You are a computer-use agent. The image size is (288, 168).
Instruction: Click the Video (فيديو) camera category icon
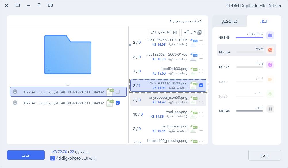pyautogui.click(x=270, y=79)
